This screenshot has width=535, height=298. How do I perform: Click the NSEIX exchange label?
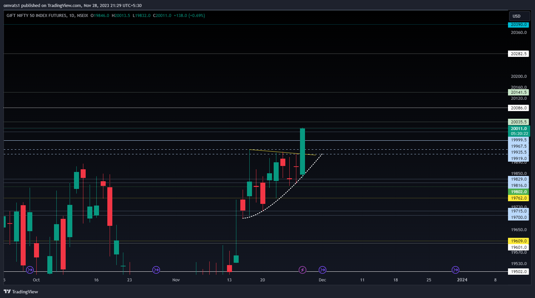pos(82,16)
